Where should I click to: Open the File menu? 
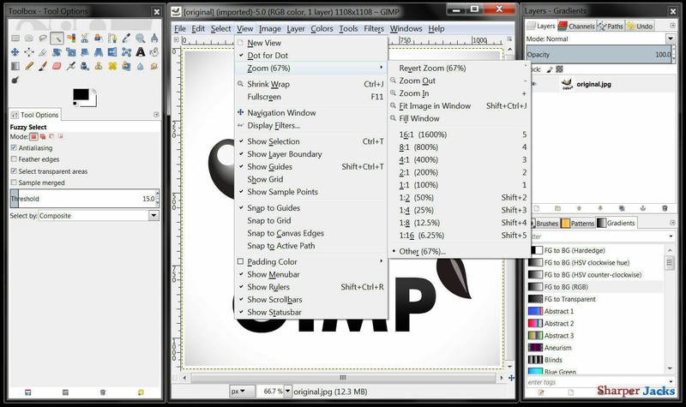[x=180, y=28]
